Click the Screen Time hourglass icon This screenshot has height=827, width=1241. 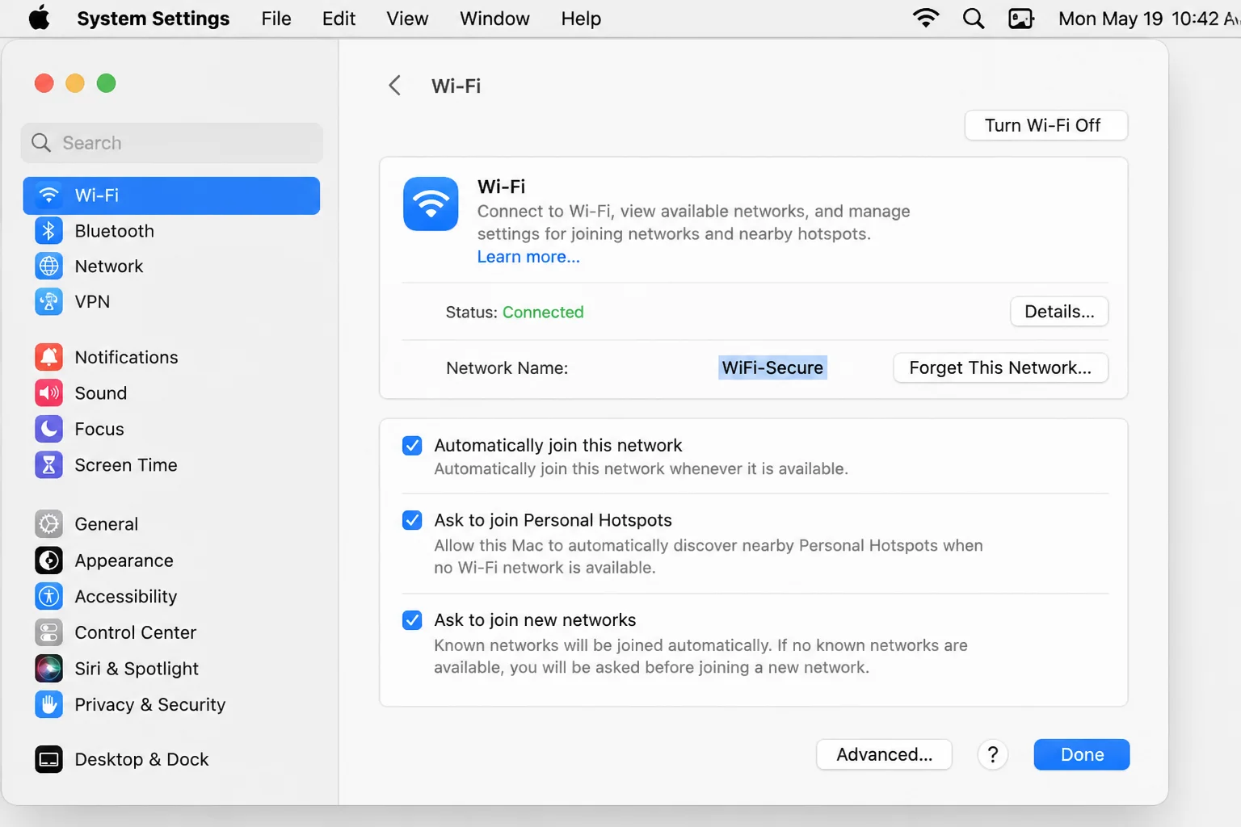pos(49,465)
